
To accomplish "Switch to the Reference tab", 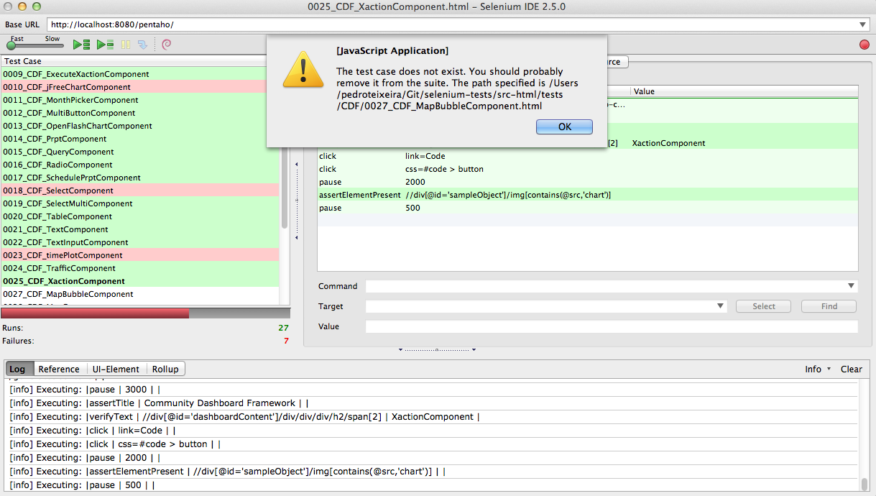I will 59,369.
